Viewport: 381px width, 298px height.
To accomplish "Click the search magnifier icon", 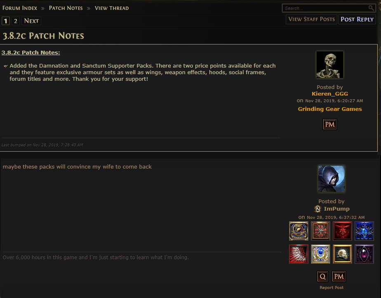I will 371,8.
